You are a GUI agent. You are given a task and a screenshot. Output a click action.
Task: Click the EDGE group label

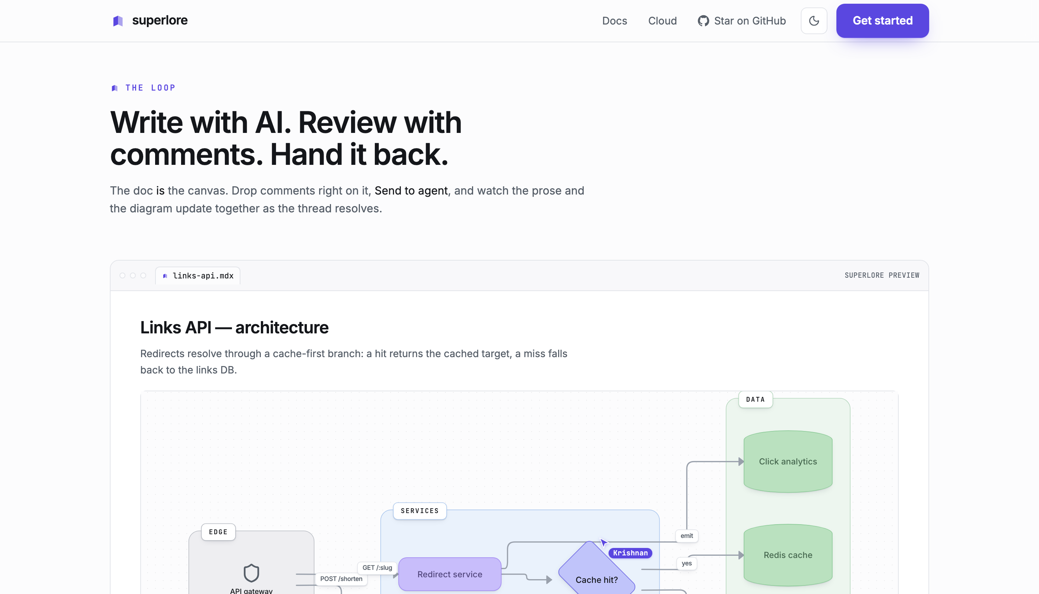pos(218,532)
